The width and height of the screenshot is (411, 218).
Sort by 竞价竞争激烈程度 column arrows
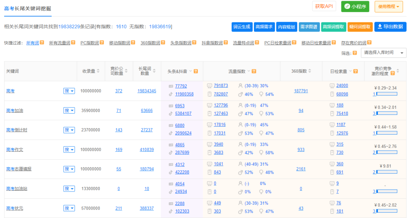[398, 71]
